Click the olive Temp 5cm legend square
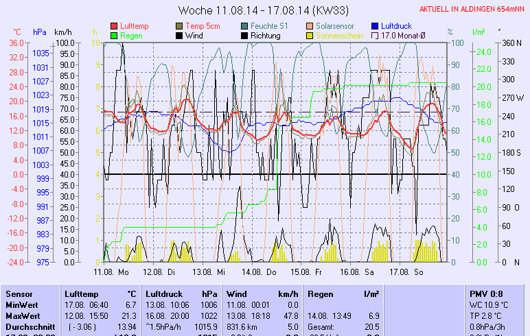530x336 pixels. pos(180,26)
